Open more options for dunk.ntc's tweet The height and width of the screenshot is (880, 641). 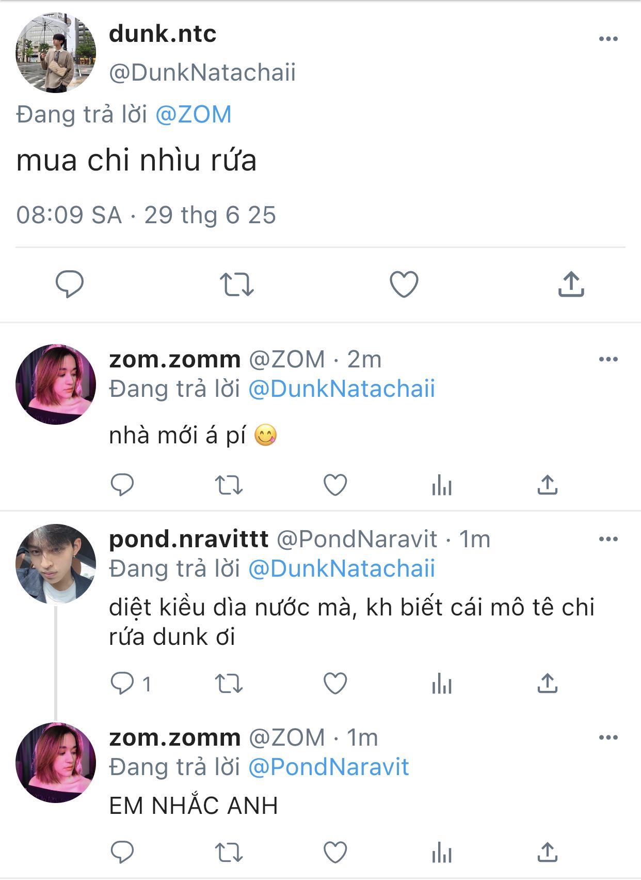[x=608, y=39]
